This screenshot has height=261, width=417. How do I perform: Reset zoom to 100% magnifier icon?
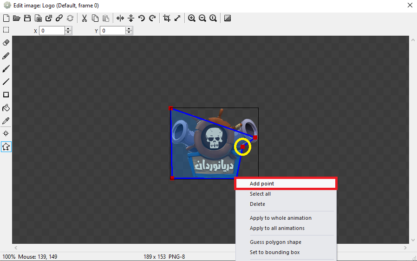coord(213,18)
